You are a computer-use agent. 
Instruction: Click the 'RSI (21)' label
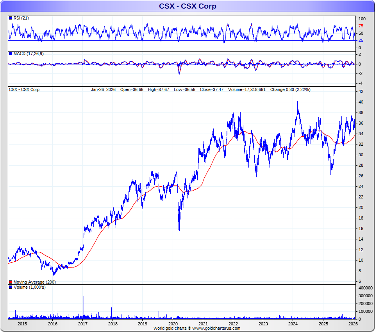21,18
